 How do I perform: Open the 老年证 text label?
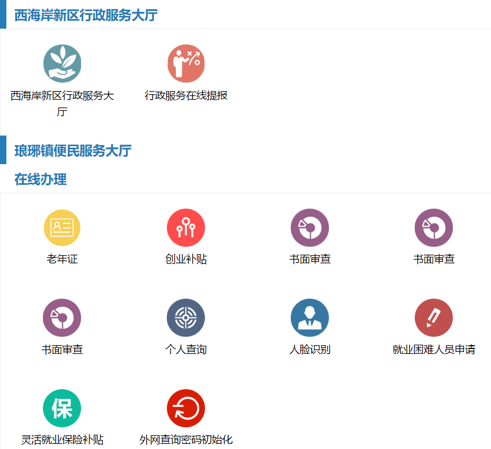(x=62, y=259)
